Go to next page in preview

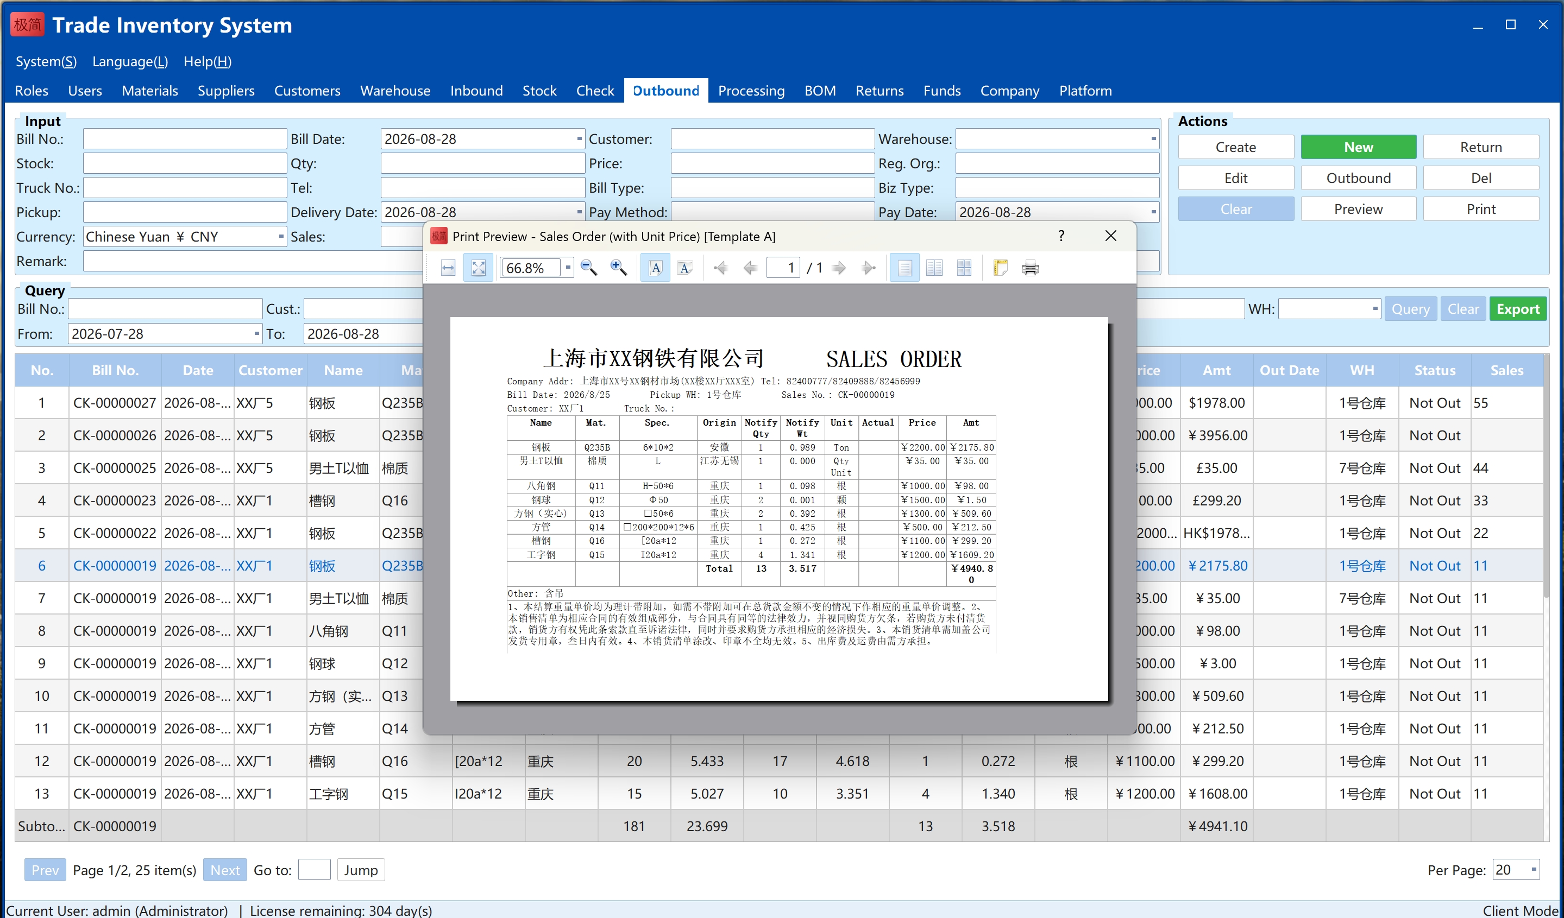click(x=838, y=268)
